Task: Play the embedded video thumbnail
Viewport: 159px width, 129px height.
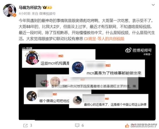Action: click(87, 82)
